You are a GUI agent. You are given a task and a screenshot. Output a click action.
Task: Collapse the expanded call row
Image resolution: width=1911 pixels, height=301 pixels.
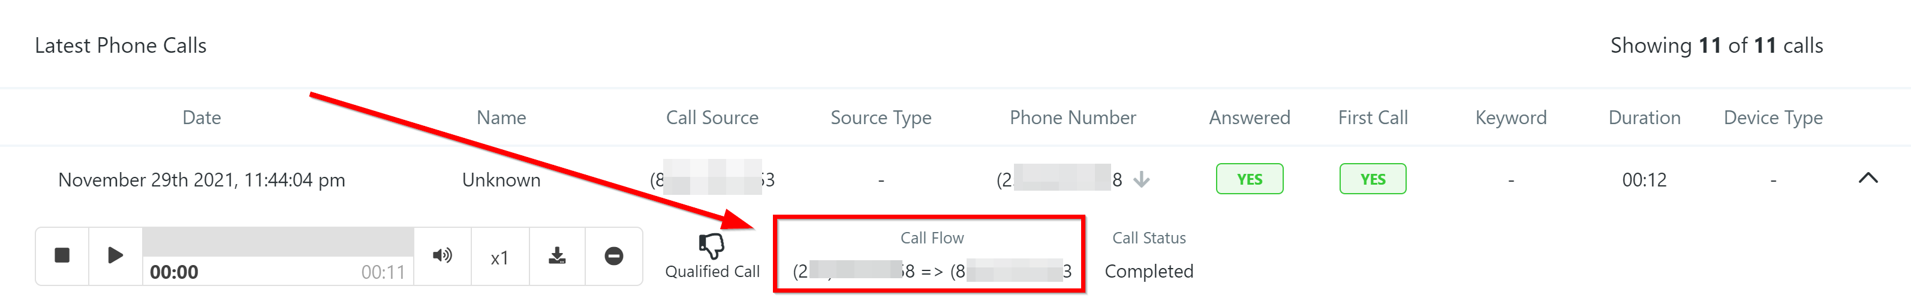coord(1868,178)
